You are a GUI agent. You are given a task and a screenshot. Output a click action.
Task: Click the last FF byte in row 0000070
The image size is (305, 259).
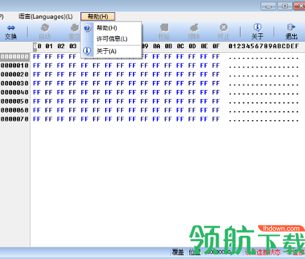216,119
